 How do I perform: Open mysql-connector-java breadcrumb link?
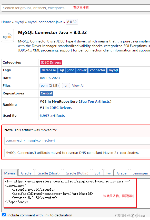click(x=45, y=22)
